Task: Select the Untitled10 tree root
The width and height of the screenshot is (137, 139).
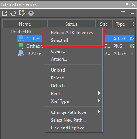Action: pyautogui.click(x=21, y=32)
